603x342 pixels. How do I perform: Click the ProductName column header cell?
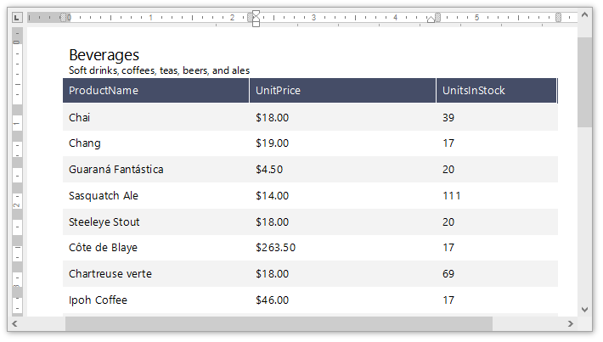click(155, 91)
